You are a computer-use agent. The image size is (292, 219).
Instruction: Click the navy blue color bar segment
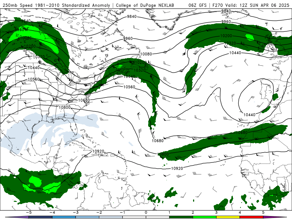(x=41, y=217)
